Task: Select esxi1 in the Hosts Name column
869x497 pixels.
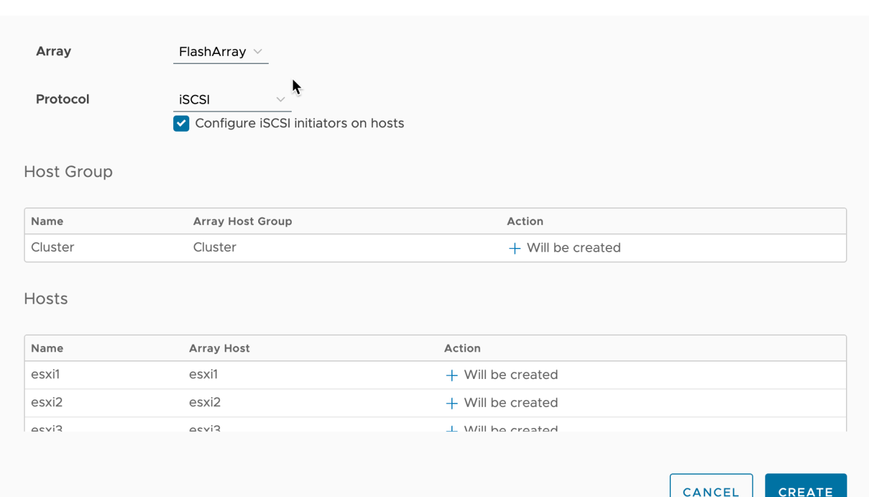Action: pos(45,375)
